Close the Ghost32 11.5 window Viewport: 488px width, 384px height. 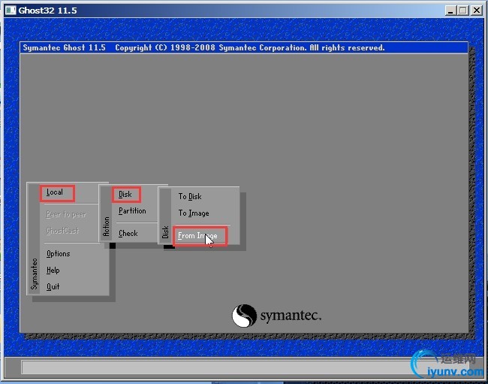click(477, 11)
